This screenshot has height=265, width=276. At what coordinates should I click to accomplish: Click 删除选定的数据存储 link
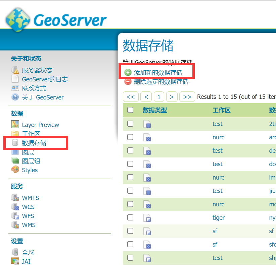point(161,82)
